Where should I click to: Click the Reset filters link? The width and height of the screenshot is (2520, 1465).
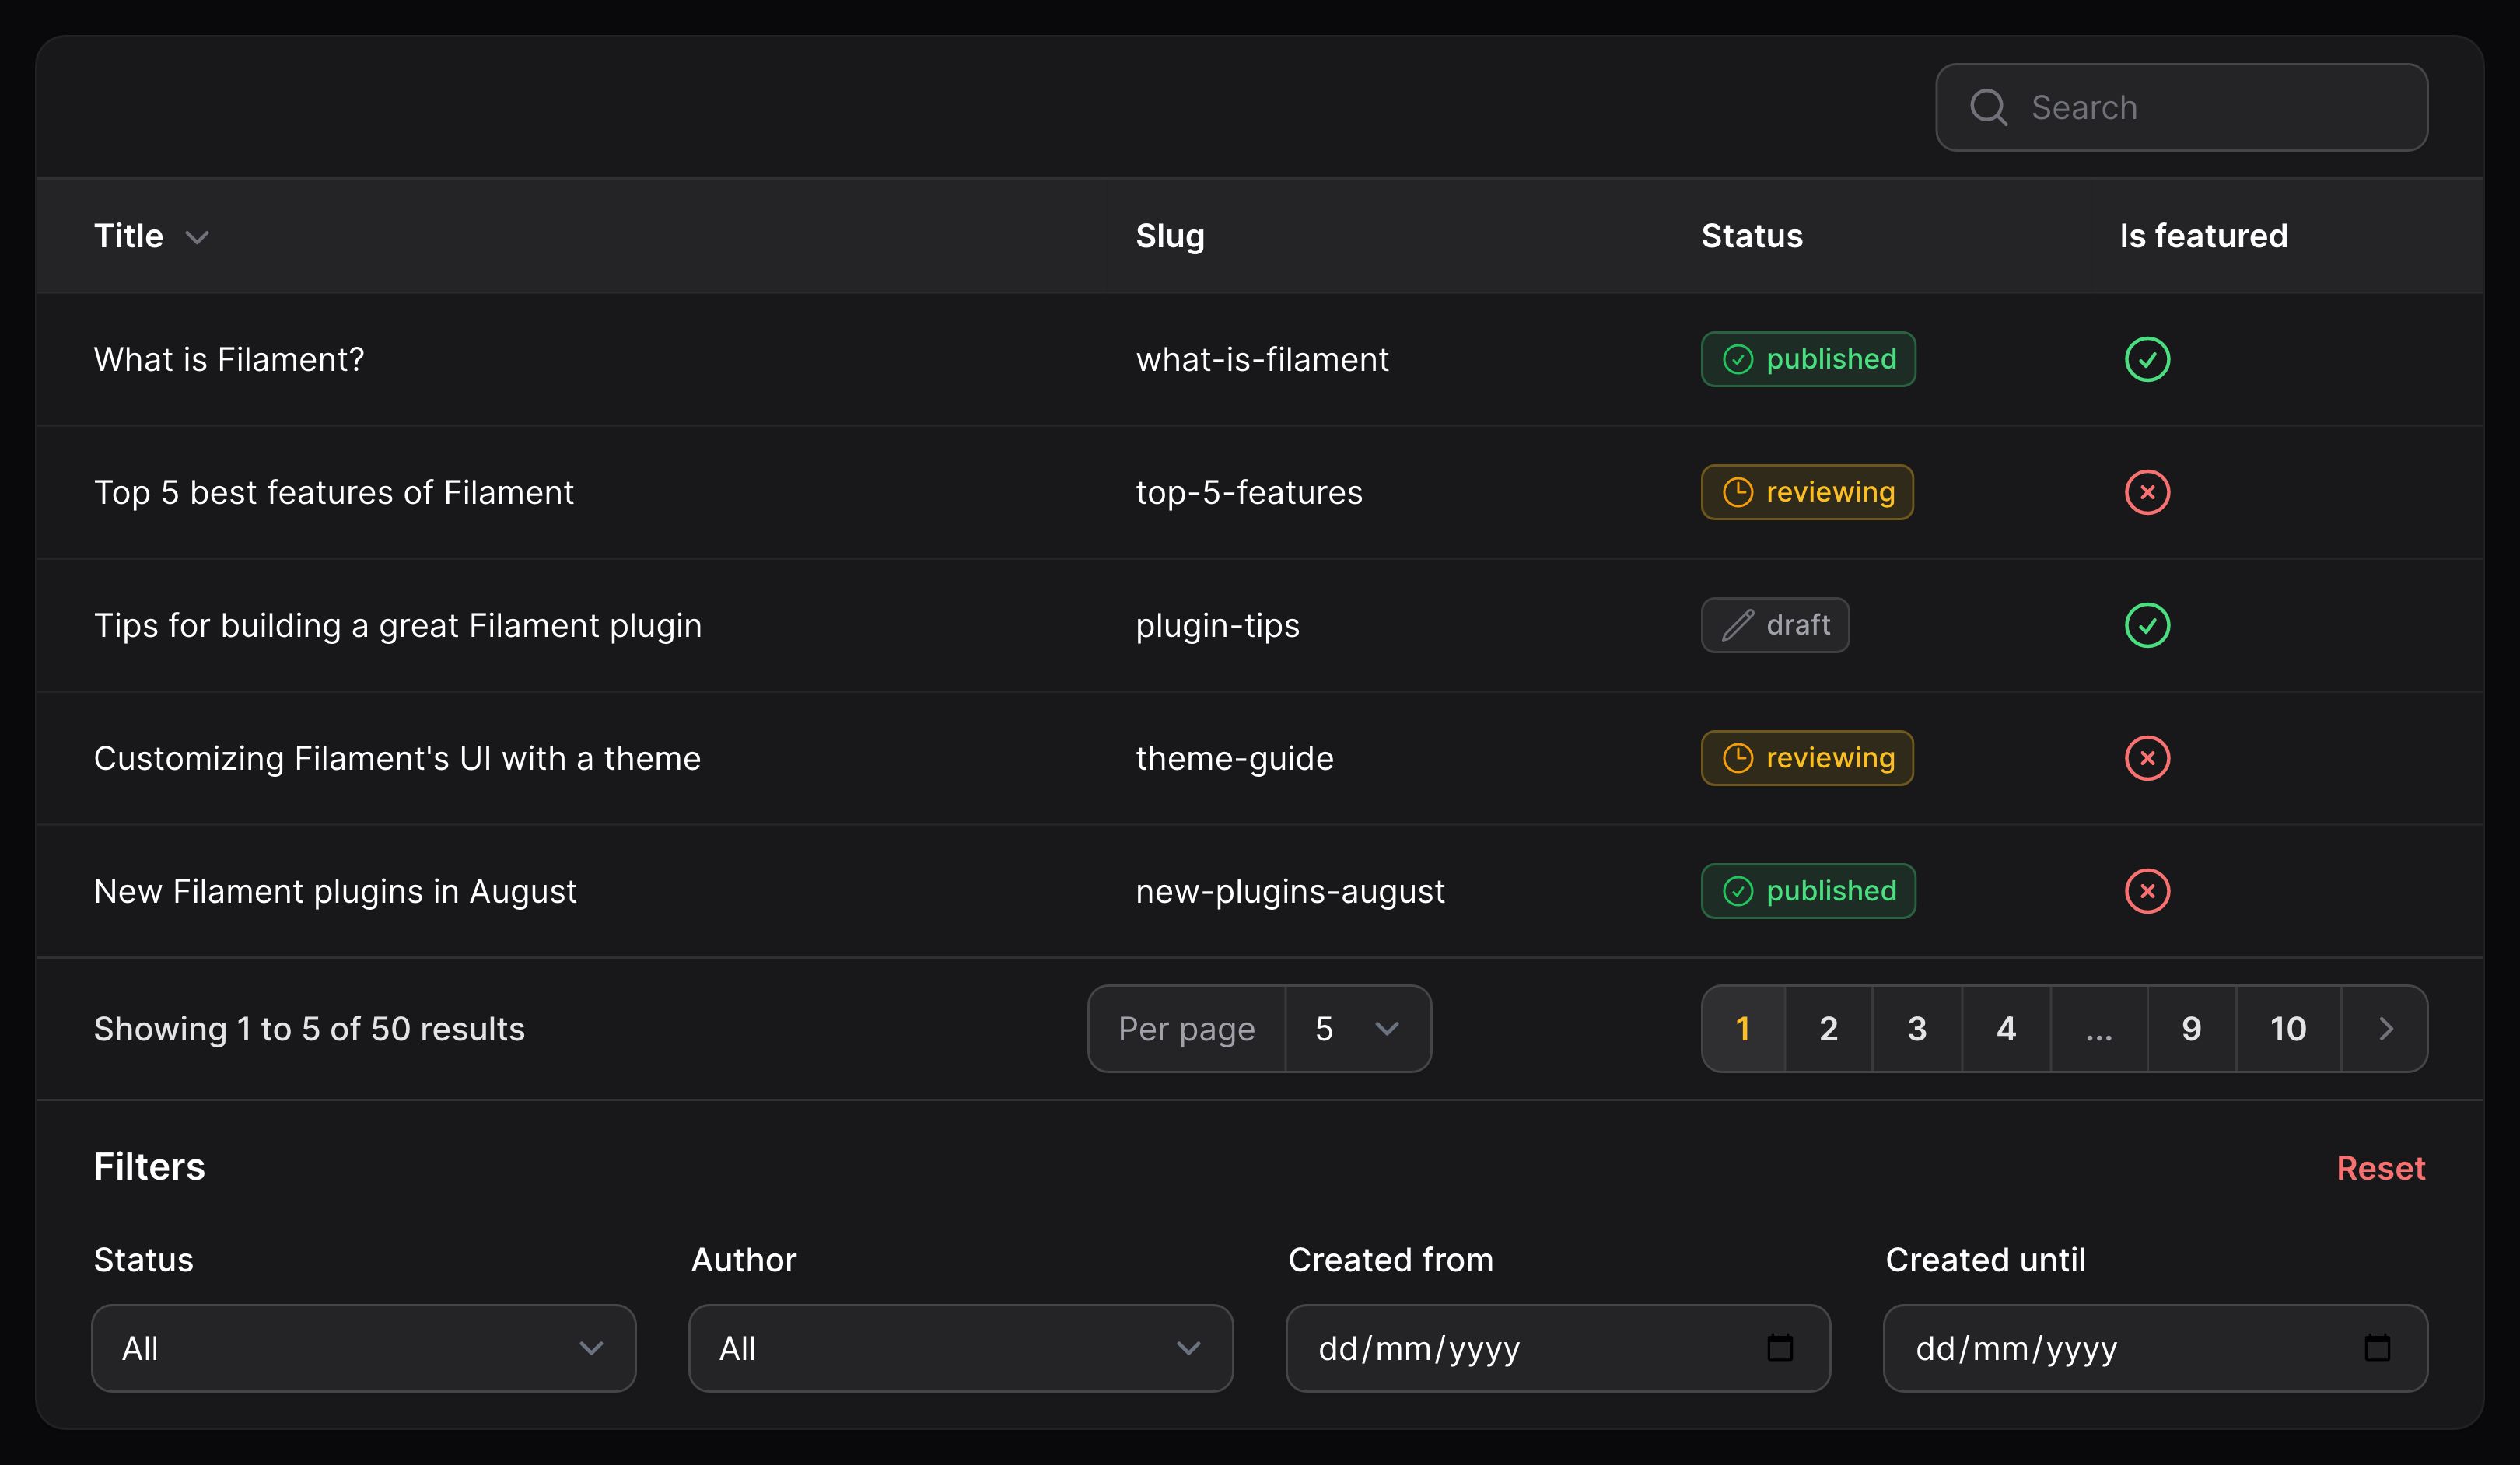(2381, 1168)
